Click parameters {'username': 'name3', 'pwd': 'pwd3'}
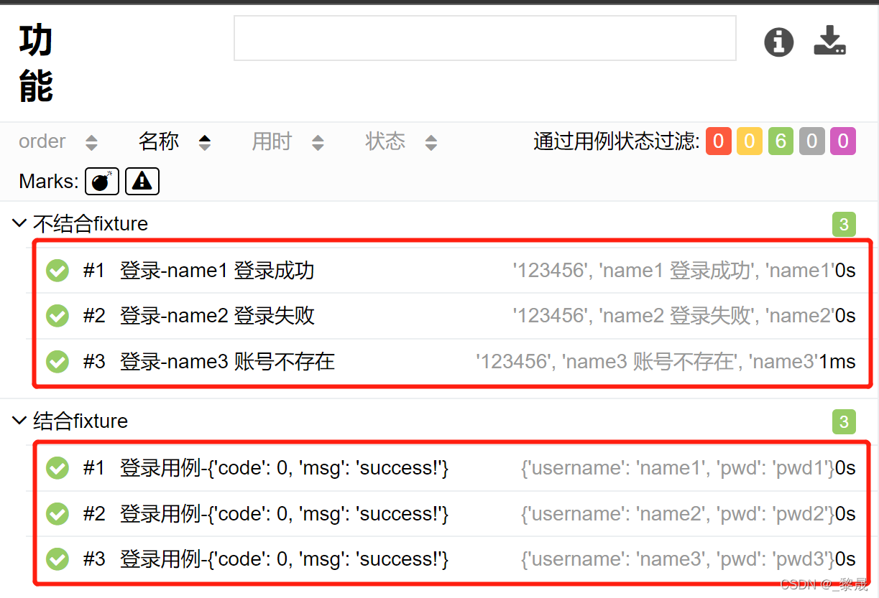Screen dimensions: 879x598 [677, 559]
